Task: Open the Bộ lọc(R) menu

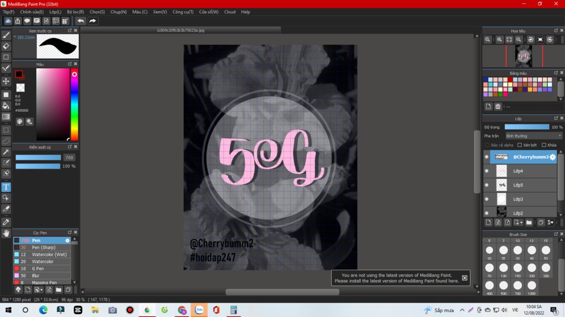Action: 75,12
